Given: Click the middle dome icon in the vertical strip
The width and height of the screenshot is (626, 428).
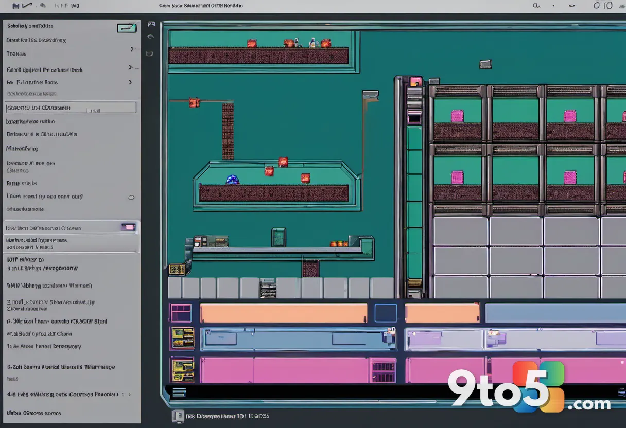Looking at the screenshot, I should (150, 37).
